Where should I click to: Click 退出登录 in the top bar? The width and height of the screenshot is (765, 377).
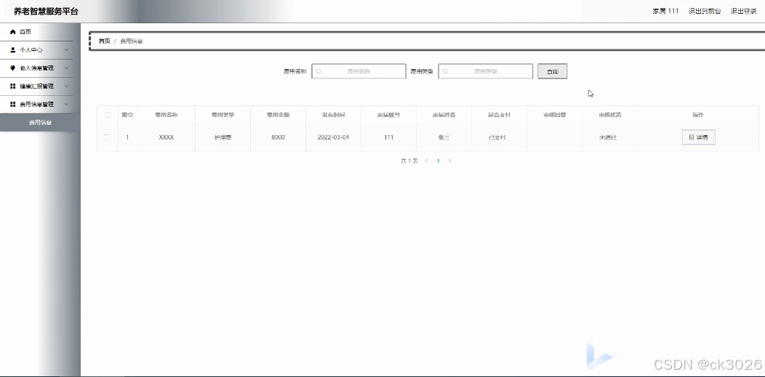click(743, 11)
